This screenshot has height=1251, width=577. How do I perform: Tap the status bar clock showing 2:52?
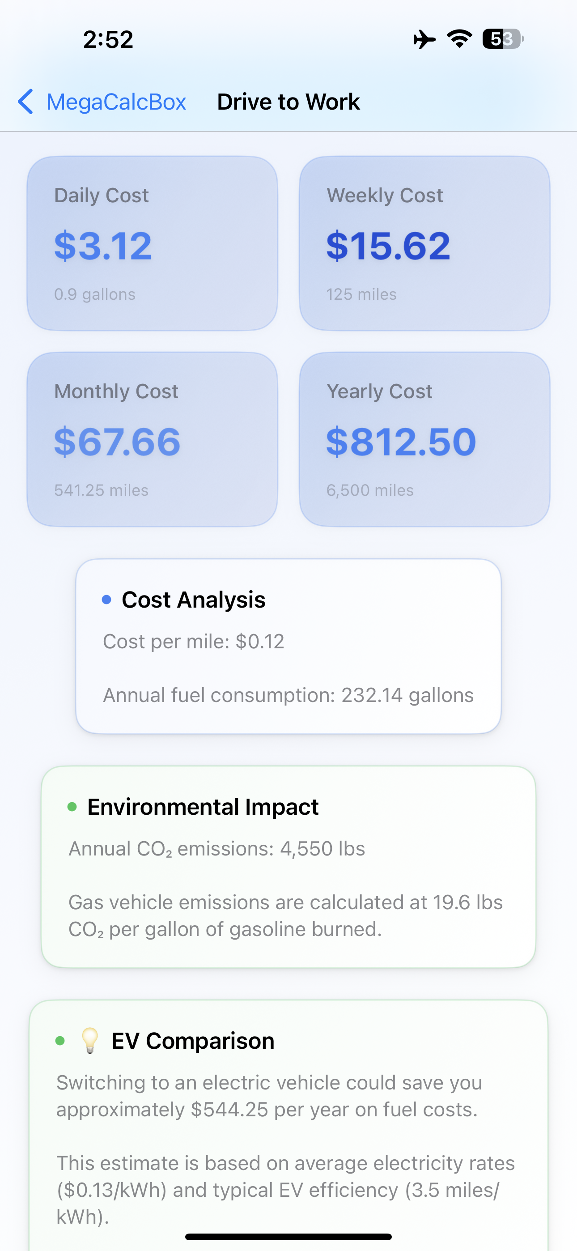pyautogui.click(x=108, y=39)
